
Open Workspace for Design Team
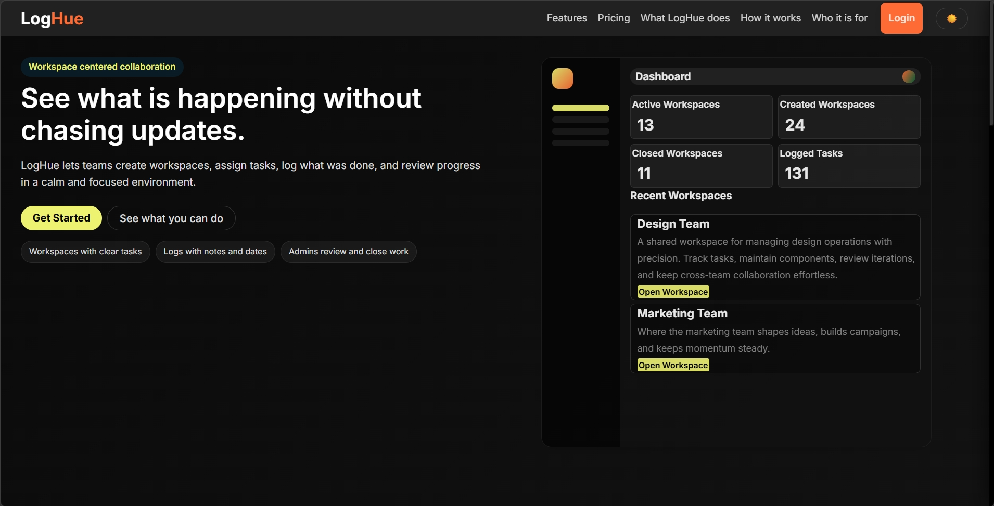pyautogui.click(x=673, y=292)
